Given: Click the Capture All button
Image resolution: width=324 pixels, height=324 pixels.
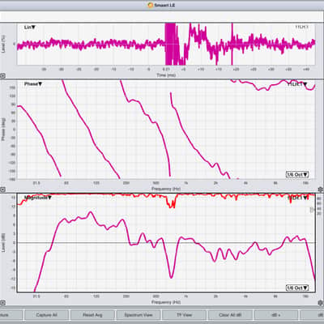Looking at the screenshot, I should (x=46, y=315).
